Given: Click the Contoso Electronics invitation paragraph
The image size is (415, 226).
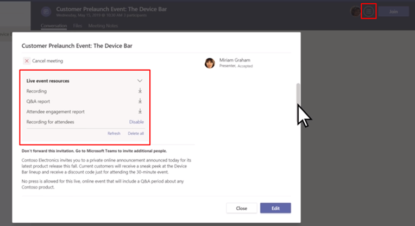Looking at the screenshot, I should [x=106, y=166].
